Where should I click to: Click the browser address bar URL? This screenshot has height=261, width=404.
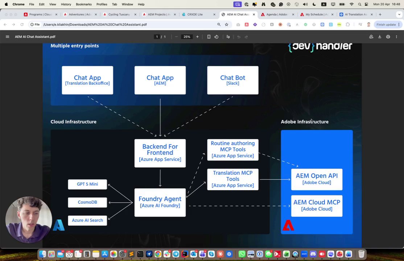(x=95, y=25)
